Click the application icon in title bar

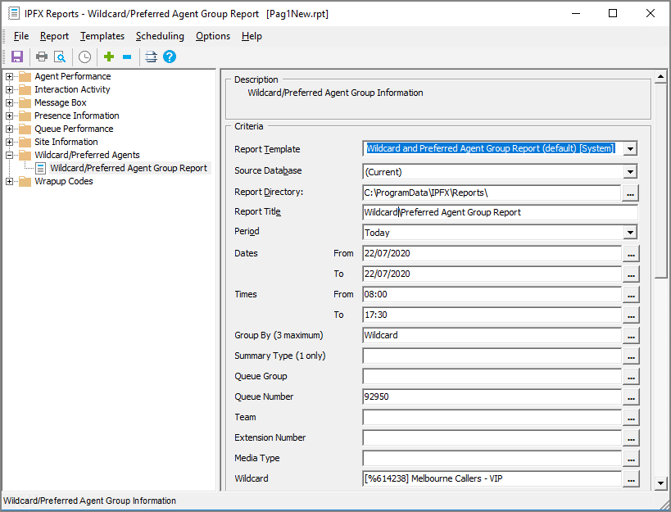tap(14, 13)
